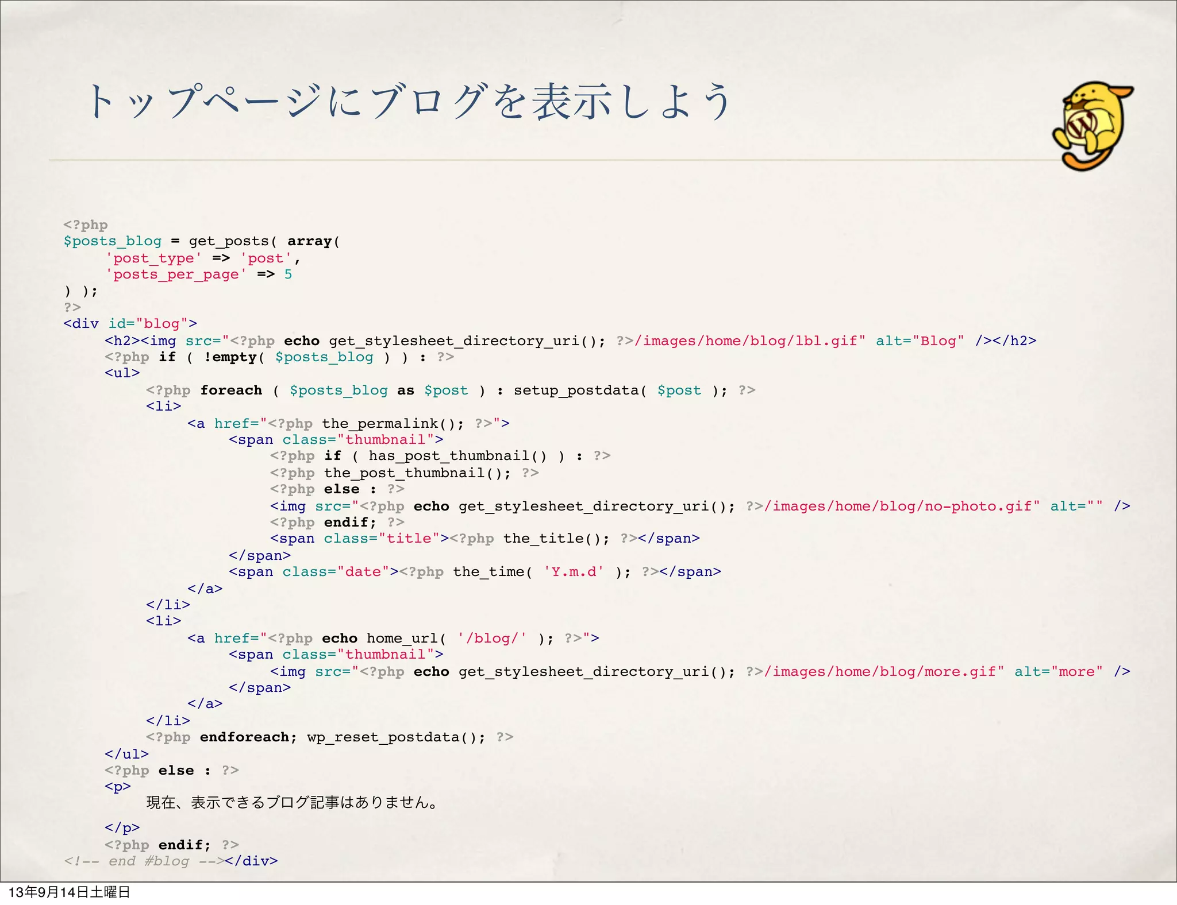Click the no-photo.gif img line
The image size is (1177, 905).
pyautogui.click(x=701, y=506)
